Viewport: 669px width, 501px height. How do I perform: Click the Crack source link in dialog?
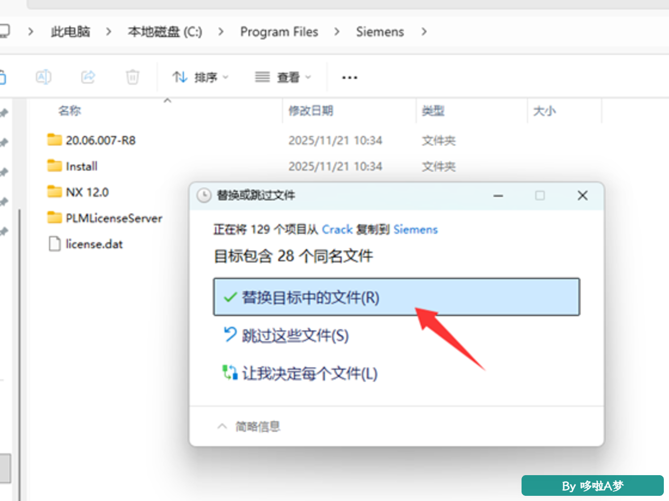337,230
